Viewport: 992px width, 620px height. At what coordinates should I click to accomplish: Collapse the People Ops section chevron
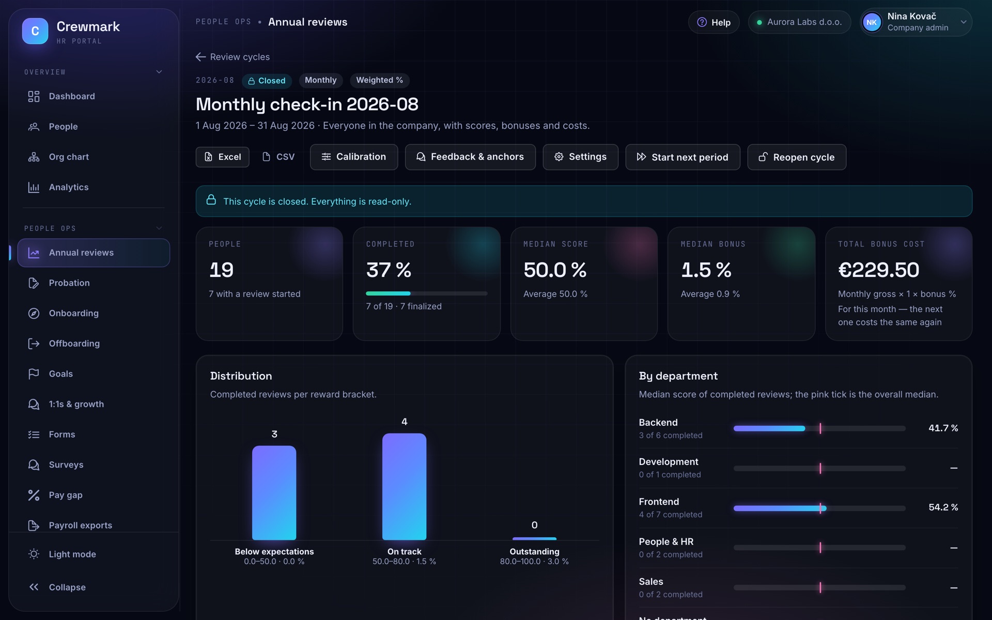[159, 228]
